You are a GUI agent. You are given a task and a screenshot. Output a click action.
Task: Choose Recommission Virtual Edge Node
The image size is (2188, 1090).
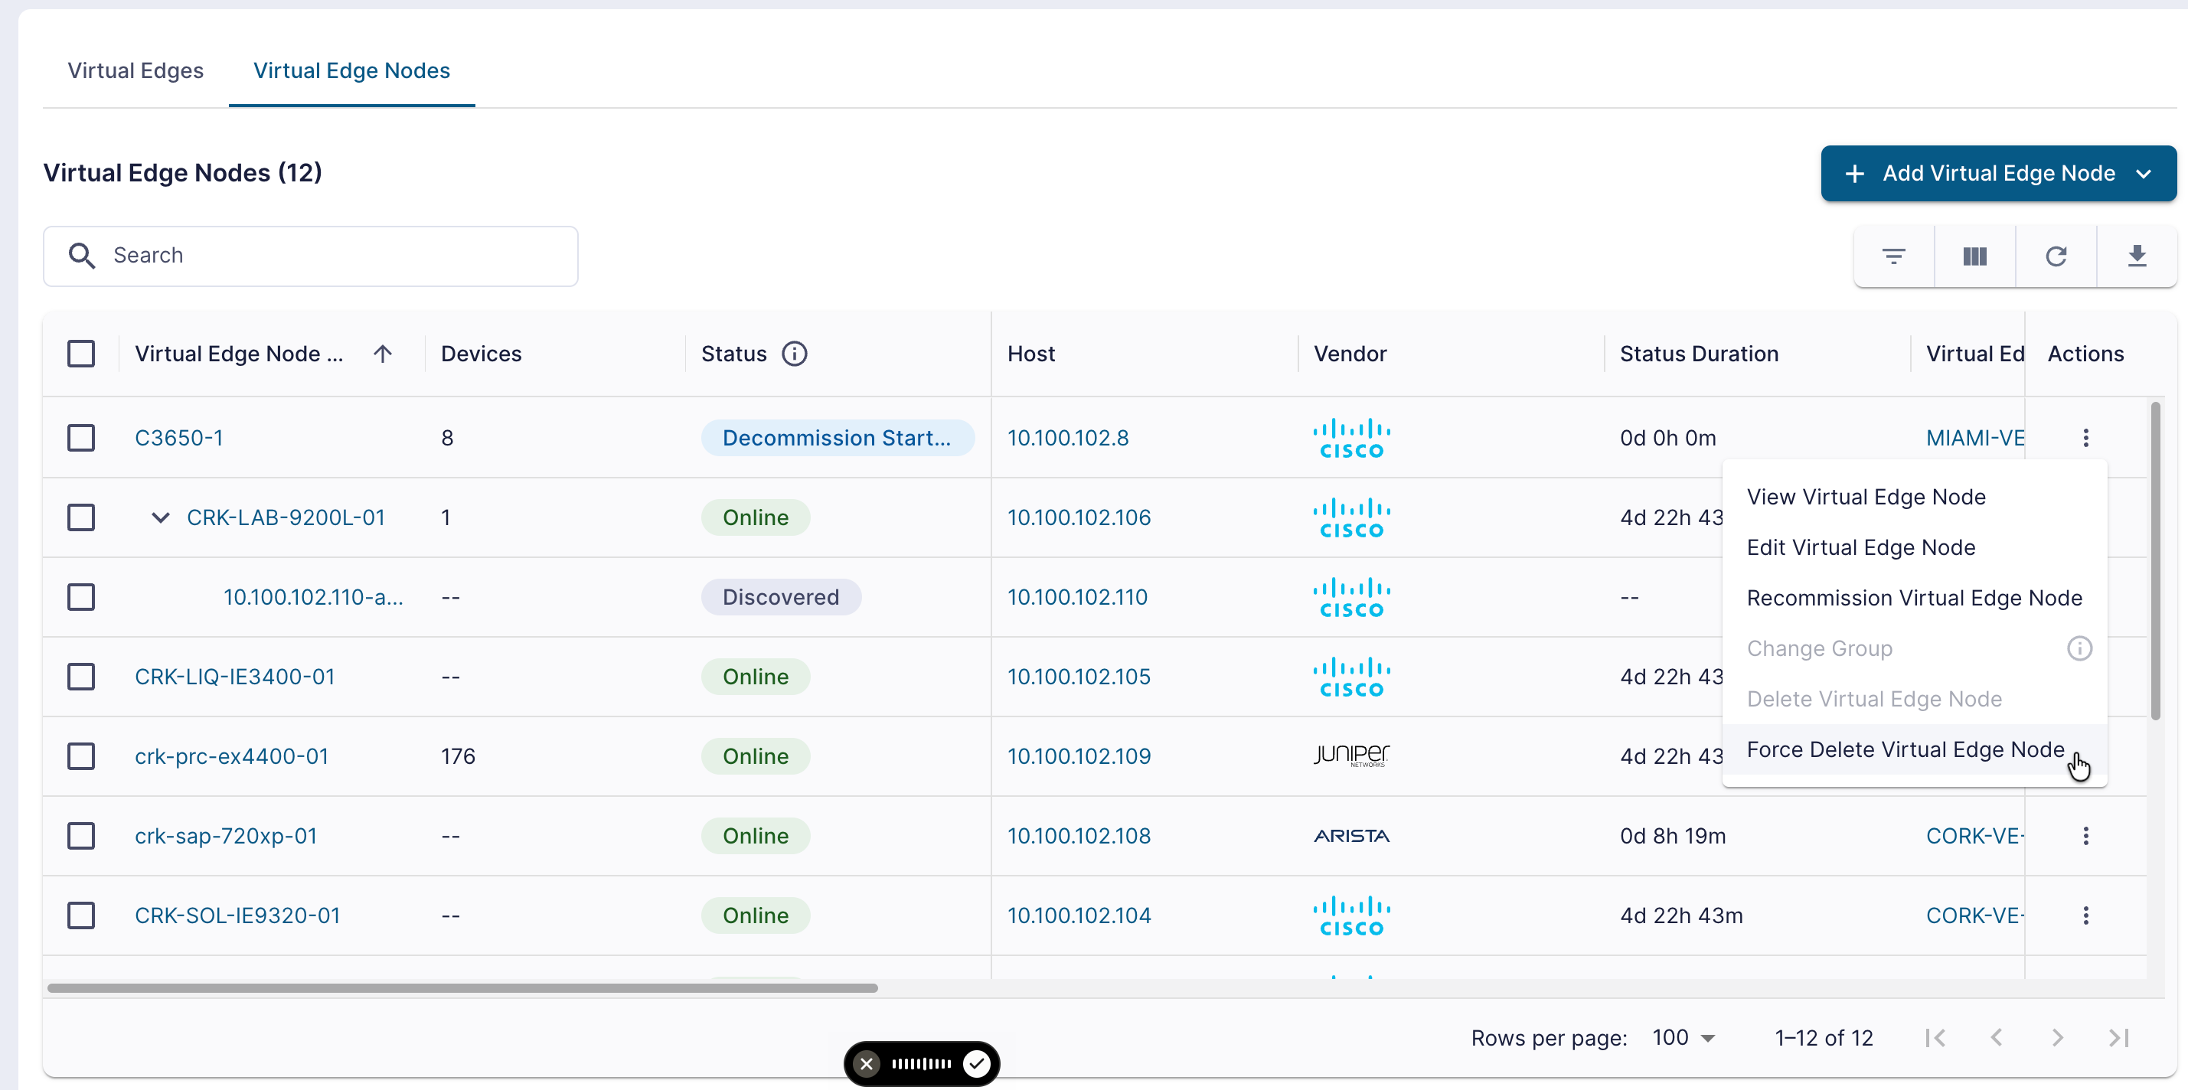(1915, 598)
